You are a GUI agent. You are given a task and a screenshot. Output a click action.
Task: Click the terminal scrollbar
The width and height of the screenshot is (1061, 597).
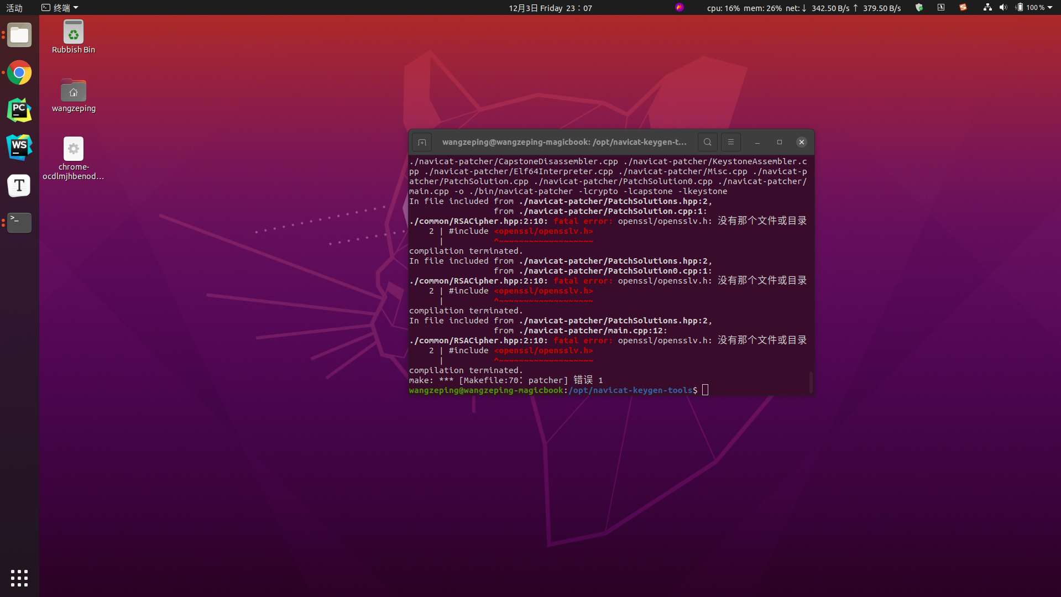811,381
